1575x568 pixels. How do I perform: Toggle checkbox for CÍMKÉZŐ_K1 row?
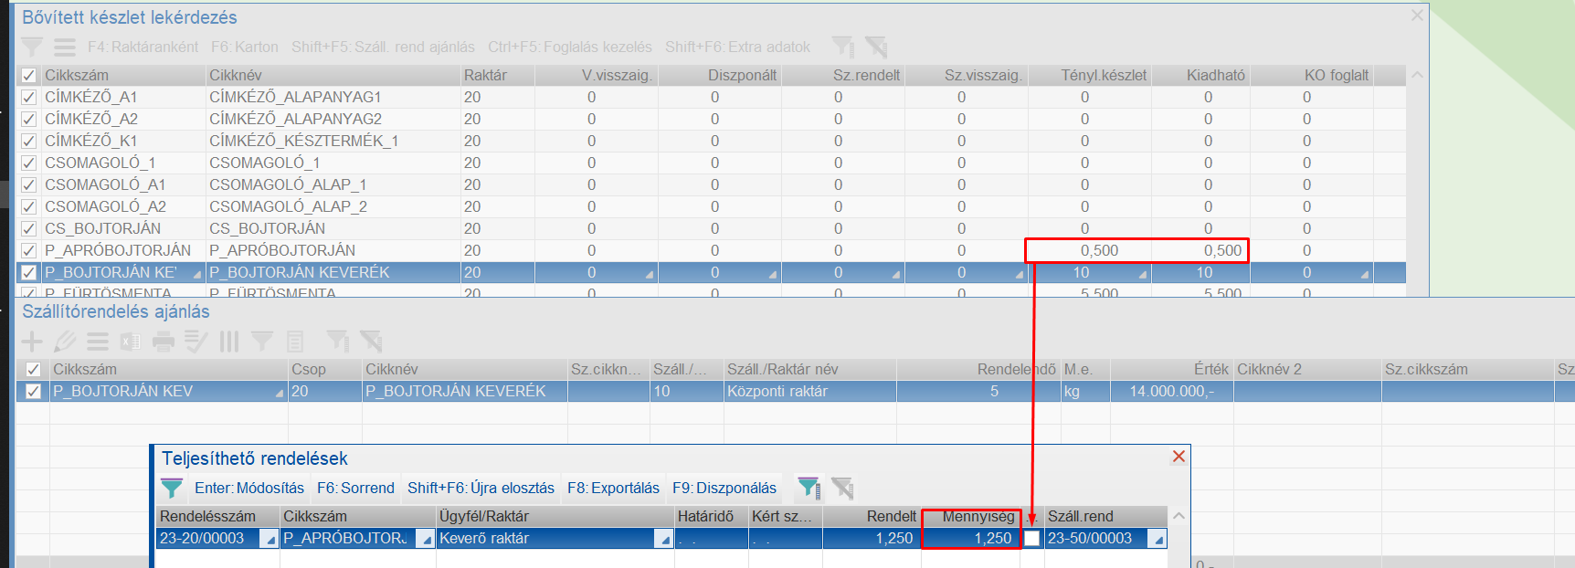pyautogui.click(x=28, y=141)
